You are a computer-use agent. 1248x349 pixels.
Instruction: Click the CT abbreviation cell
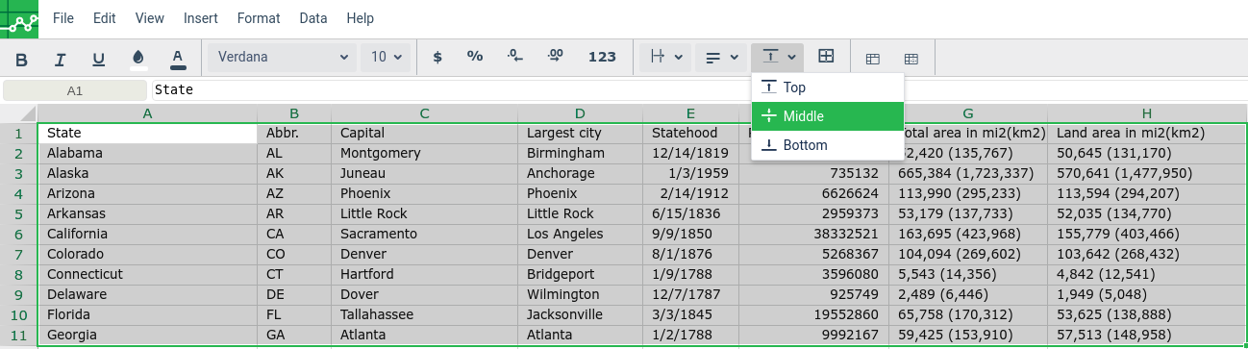tap(294, 274)
